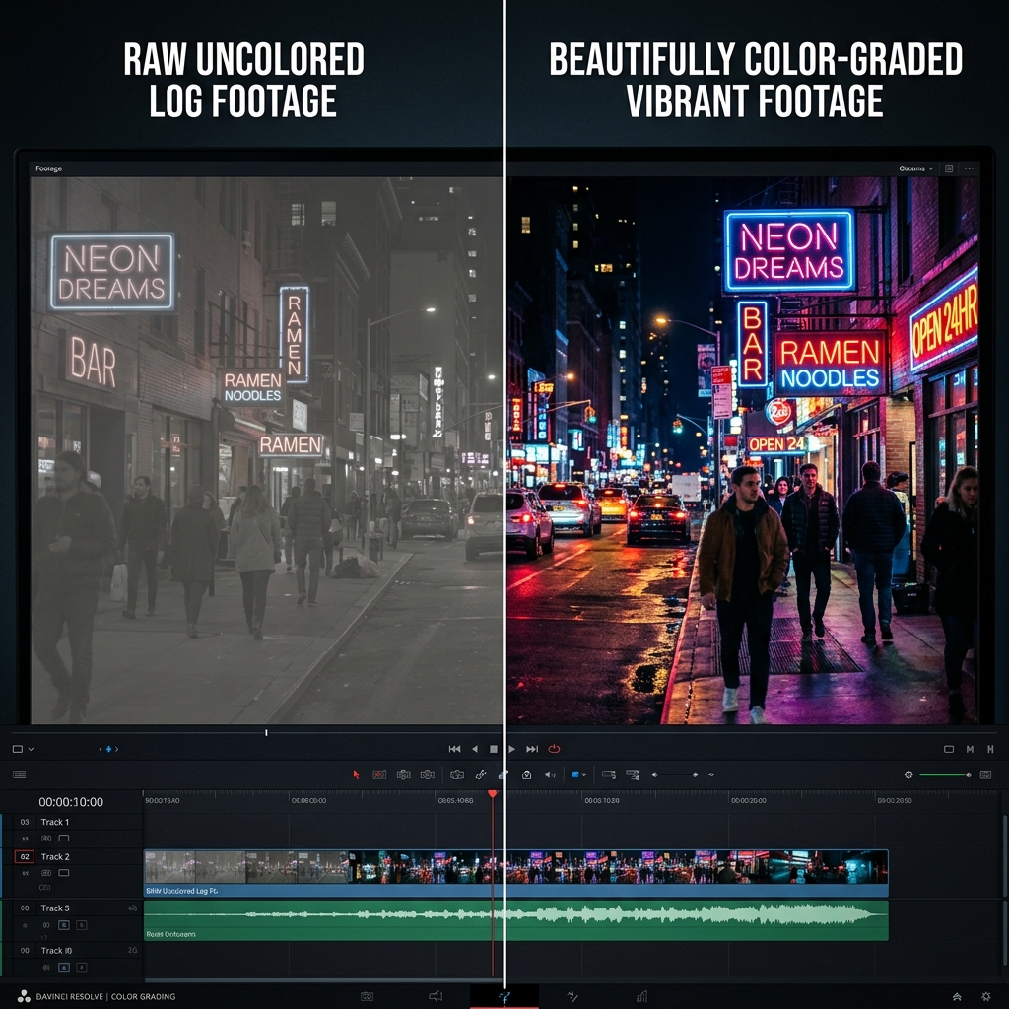Click the speaker icon on bottom audio track
This screenshot has height=1009, width=1009.
[46, 967]
